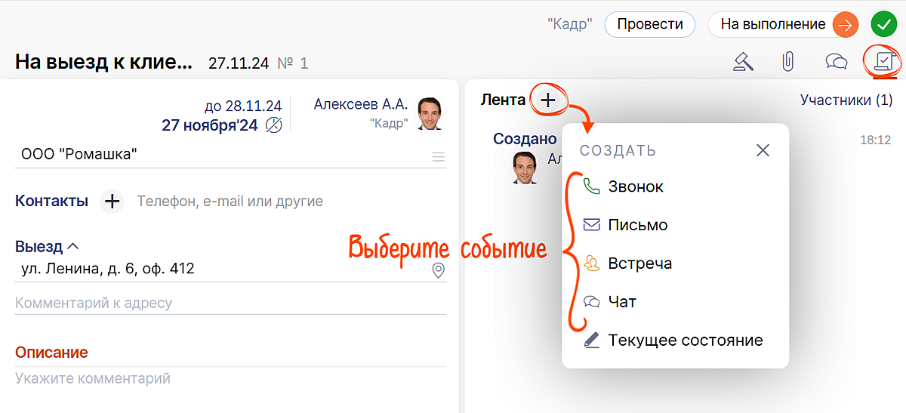Add an event with the plus next to Лента
The width and height of the screenshot is (906, 413).
pyautogui.click(x=548, y=100)
